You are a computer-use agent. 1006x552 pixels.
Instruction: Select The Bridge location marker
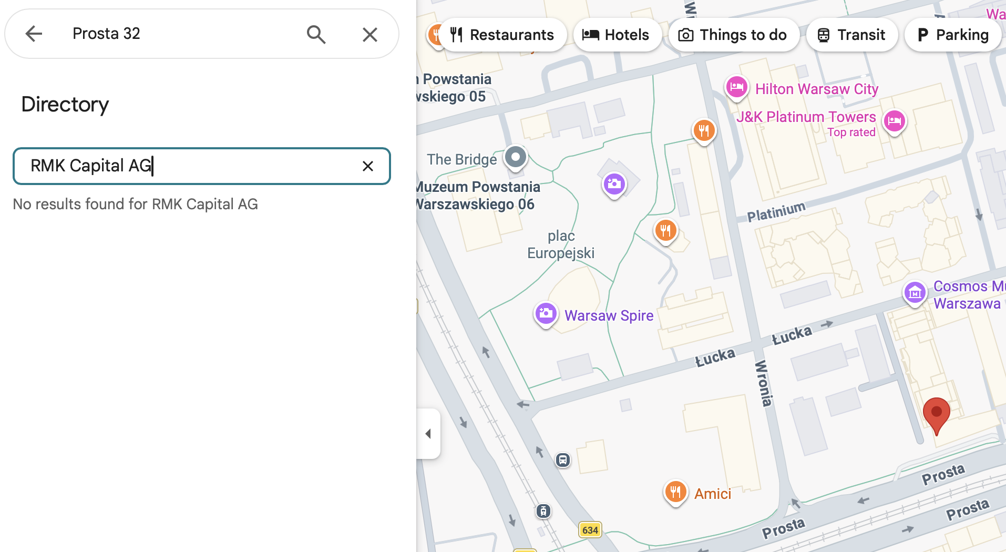[x=516, y=157]
